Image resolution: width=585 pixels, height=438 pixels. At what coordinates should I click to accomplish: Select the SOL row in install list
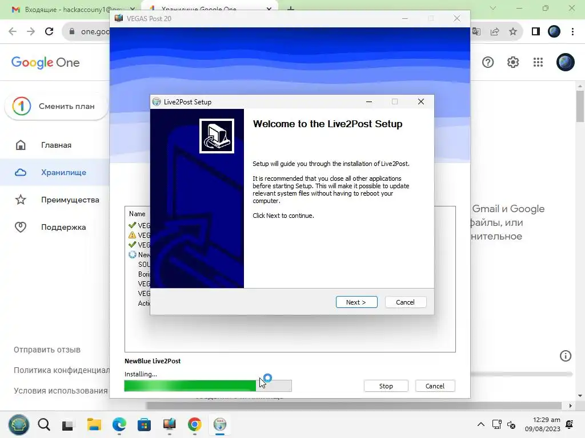click(x=144, y=265)
